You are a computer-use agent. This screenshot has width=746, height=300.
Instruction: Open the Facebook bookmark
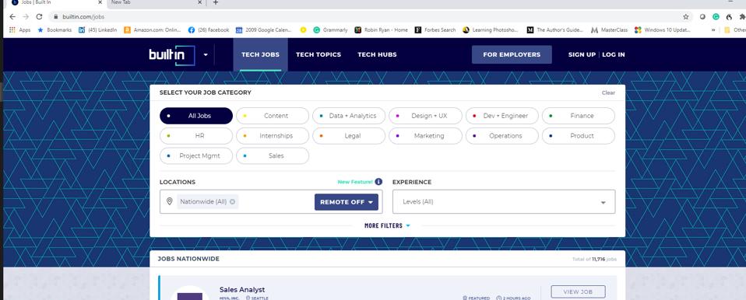pyautogui.click(x=209, y=30)
